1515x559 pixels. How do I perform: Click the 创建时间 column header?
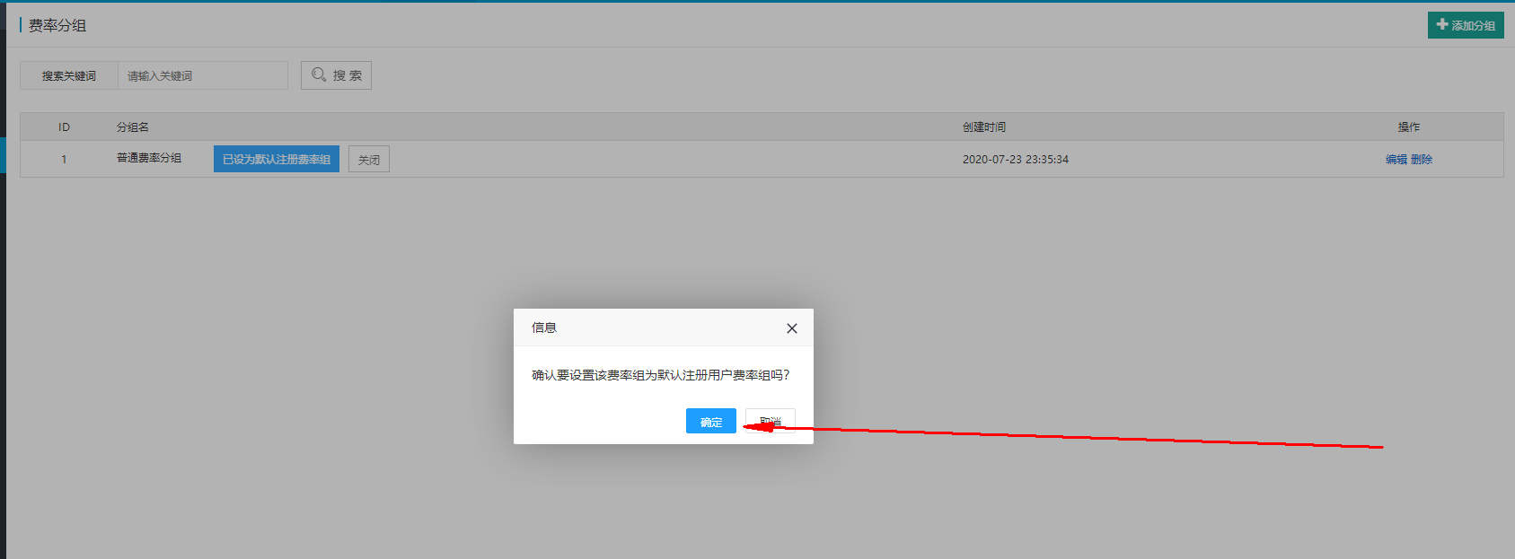pyautogui.click(x=984, y=127)
